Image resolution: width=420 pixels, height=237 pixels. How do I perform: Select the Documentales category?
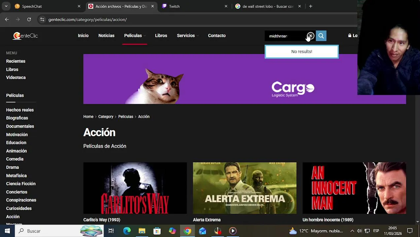tap(20, 126)
